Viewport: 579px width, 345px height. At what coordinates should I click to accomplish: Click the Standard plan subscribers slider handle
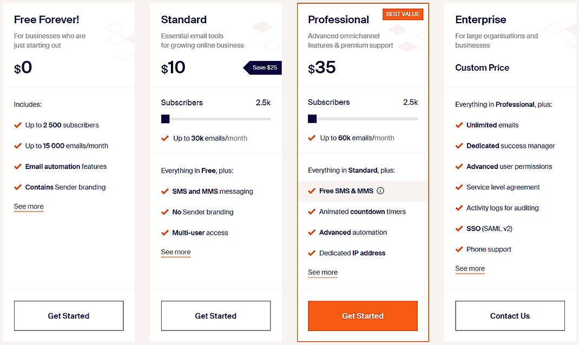pyautogui.click(x=166, y=119)
